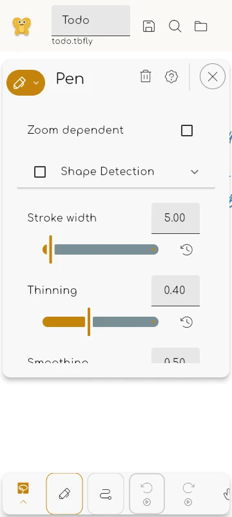Open search with magnifier icon

(175, 26)
